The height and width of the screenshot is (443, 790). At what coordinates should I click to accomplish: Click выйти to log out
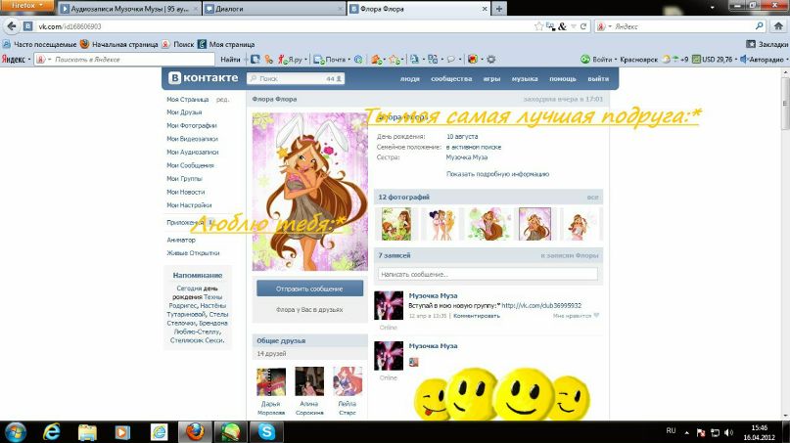[598, 79]
